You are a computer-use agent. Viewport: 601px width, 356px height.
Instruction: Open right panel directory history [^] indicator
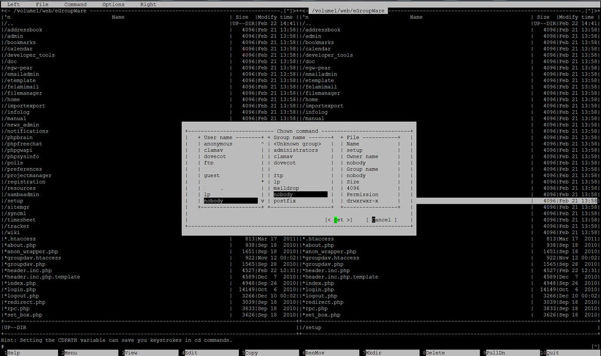pos(589,11)
